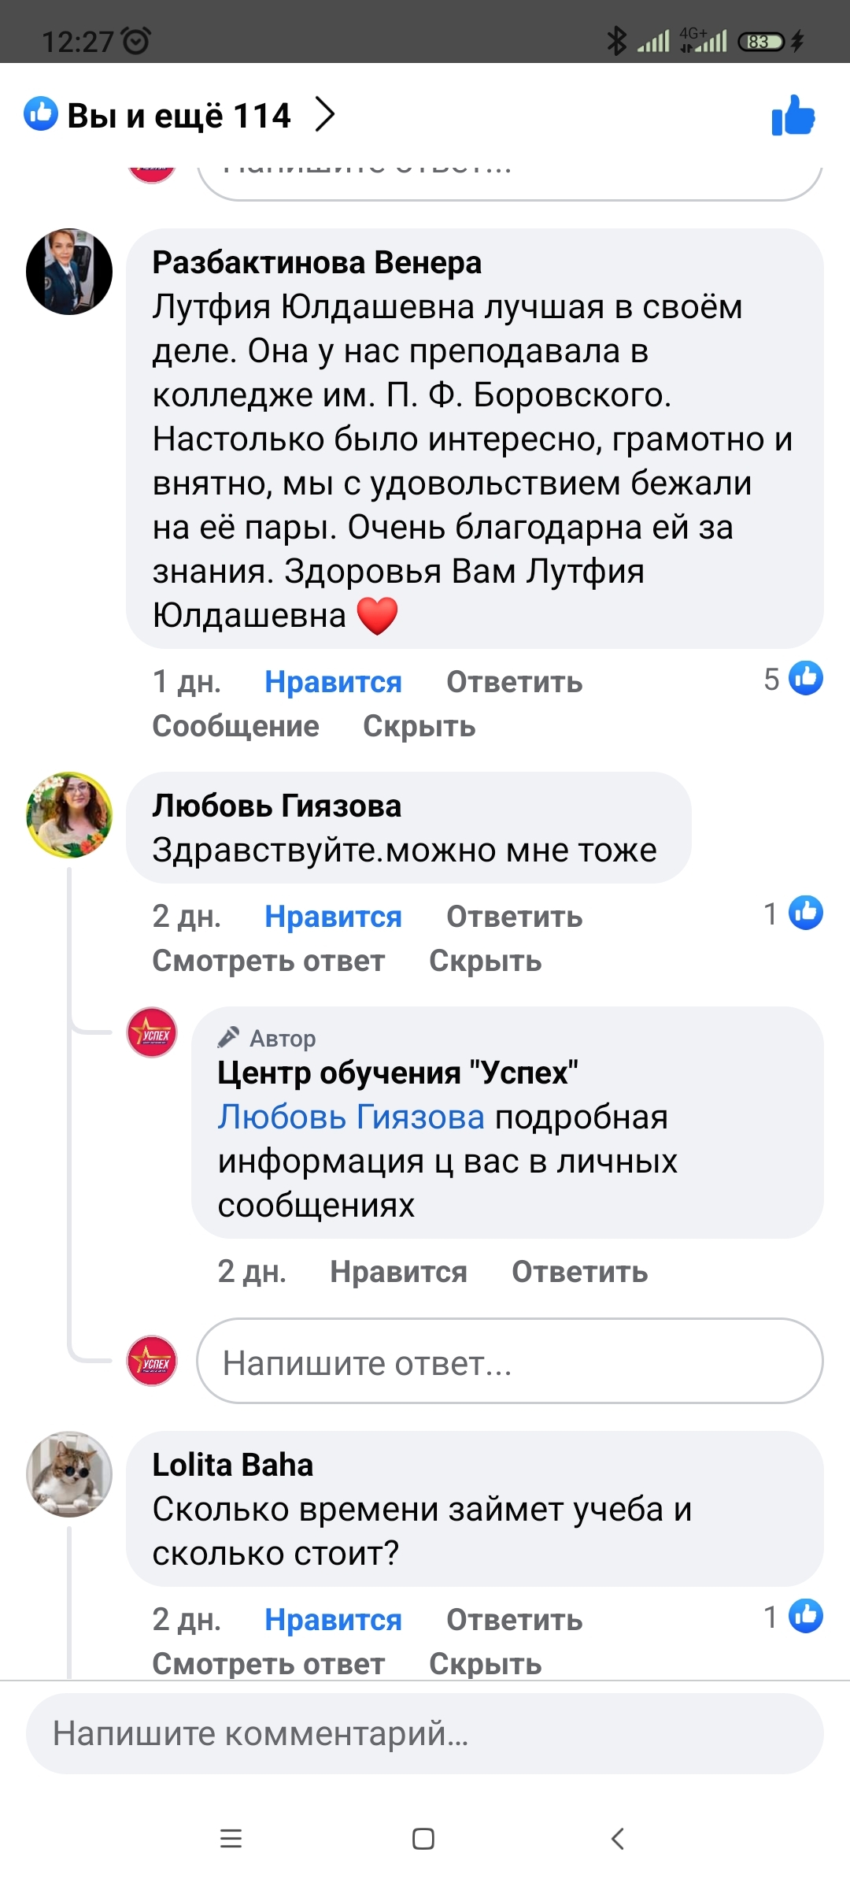Like the Центр обучения Успех reply
The image size is (850, 1890).
(x=398, y=1272)
